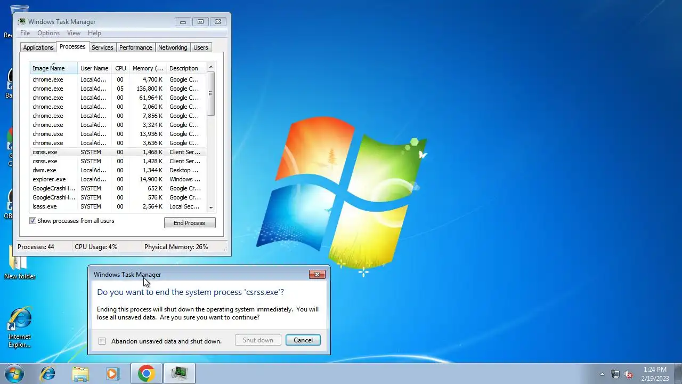Switch to the Services tab
Viewport: 682px width, 384px height.
coord(102,47)
